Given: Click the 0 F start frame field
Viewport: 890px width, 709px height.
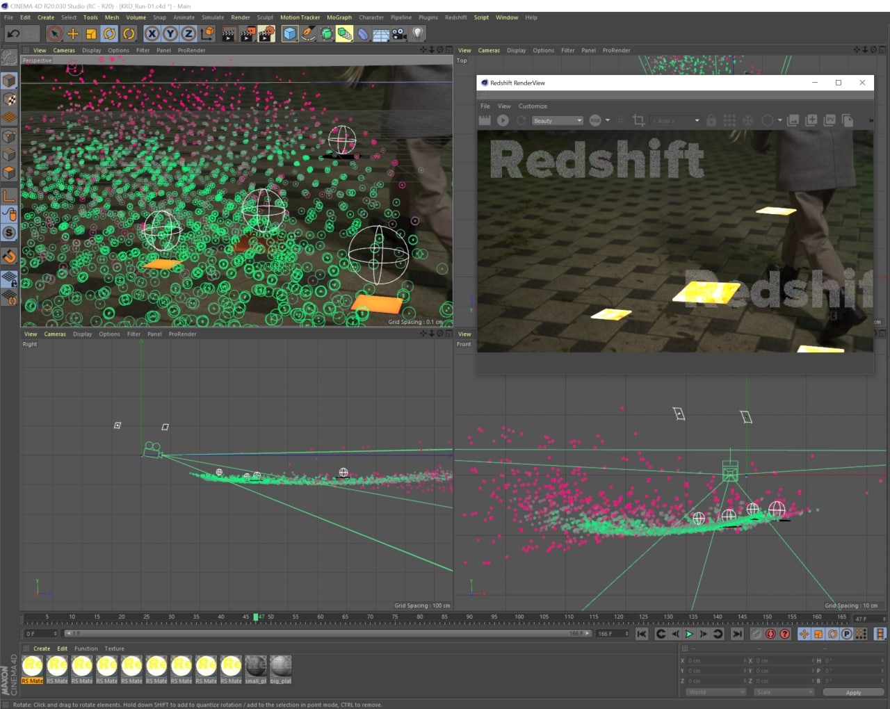Looking at the screenshot, I should pos(41,634).
